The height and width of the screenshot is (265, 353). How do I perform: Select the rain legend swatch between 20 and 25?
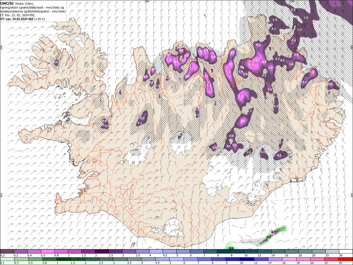click(317, 259)
